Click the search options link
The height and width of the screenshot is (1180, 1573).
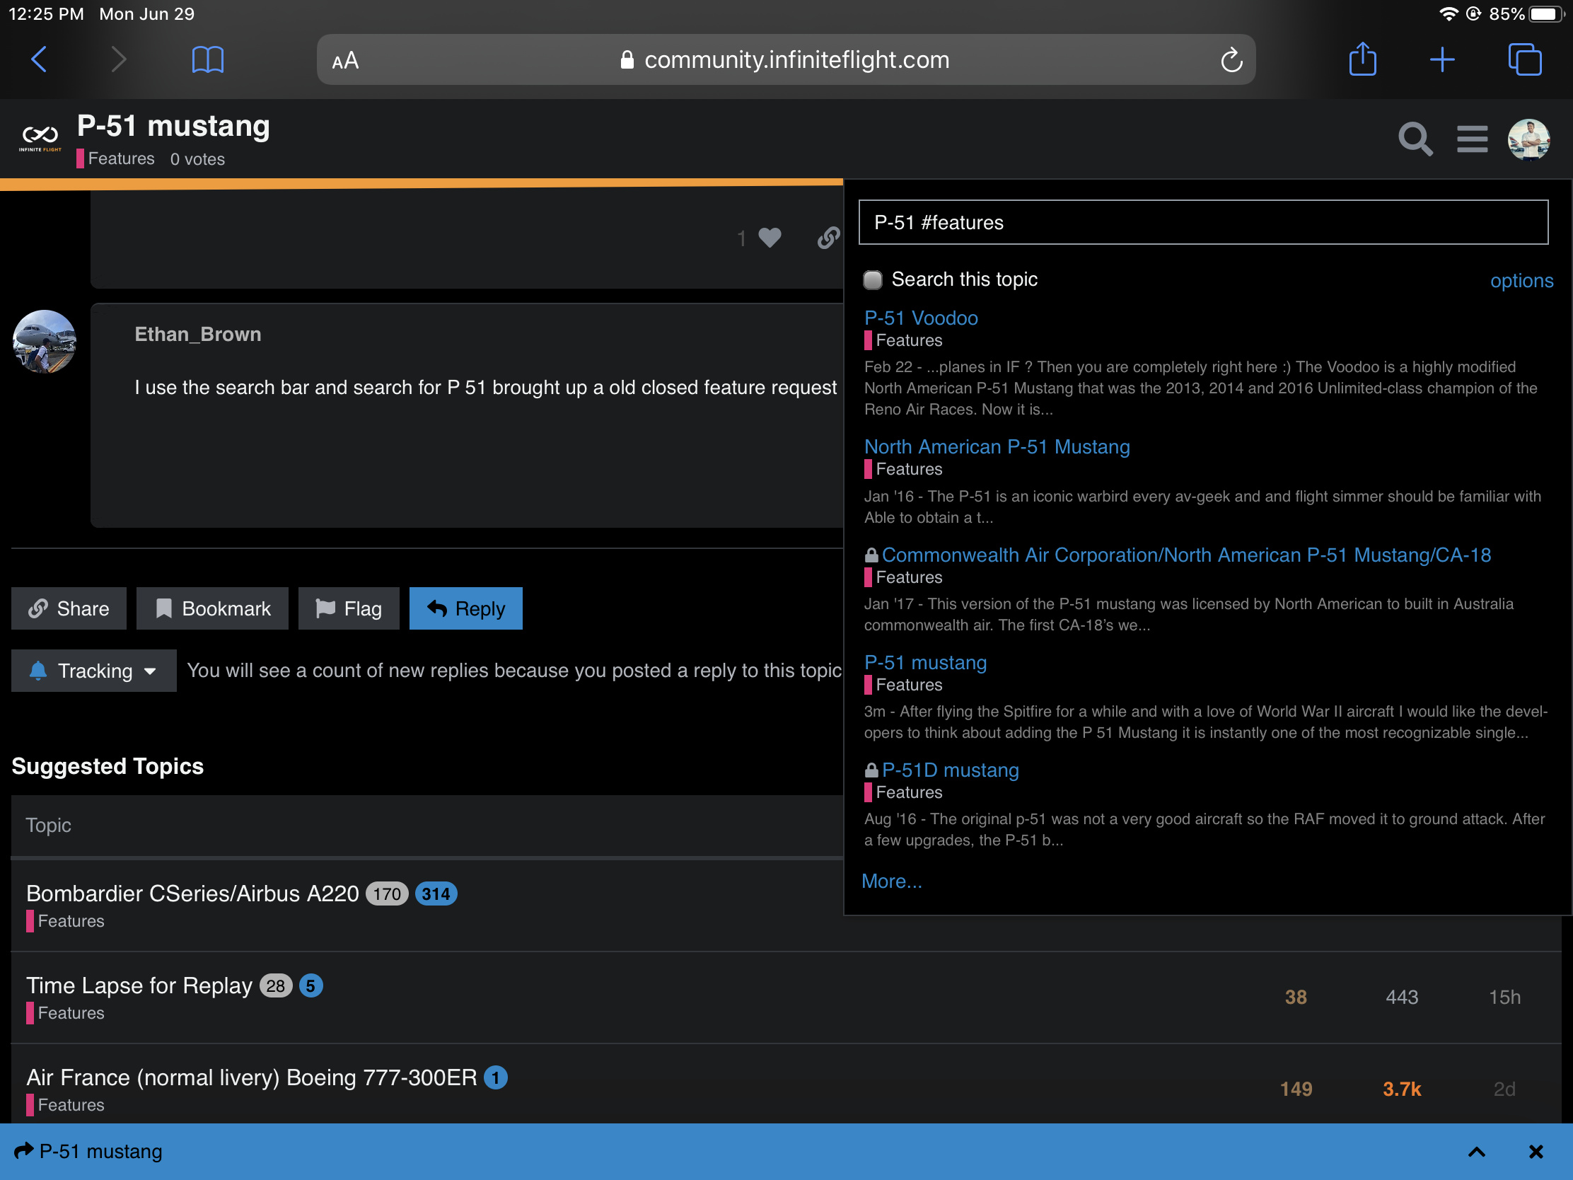coord(1521,280)
